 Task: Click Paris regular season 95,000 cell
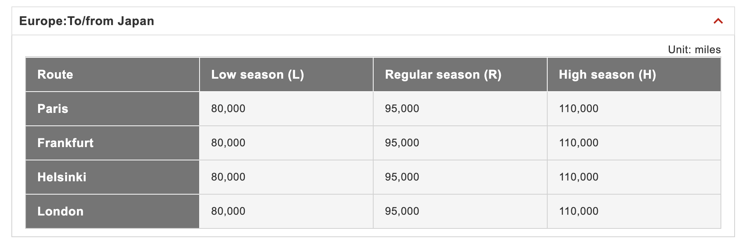[x=402, y=109]
